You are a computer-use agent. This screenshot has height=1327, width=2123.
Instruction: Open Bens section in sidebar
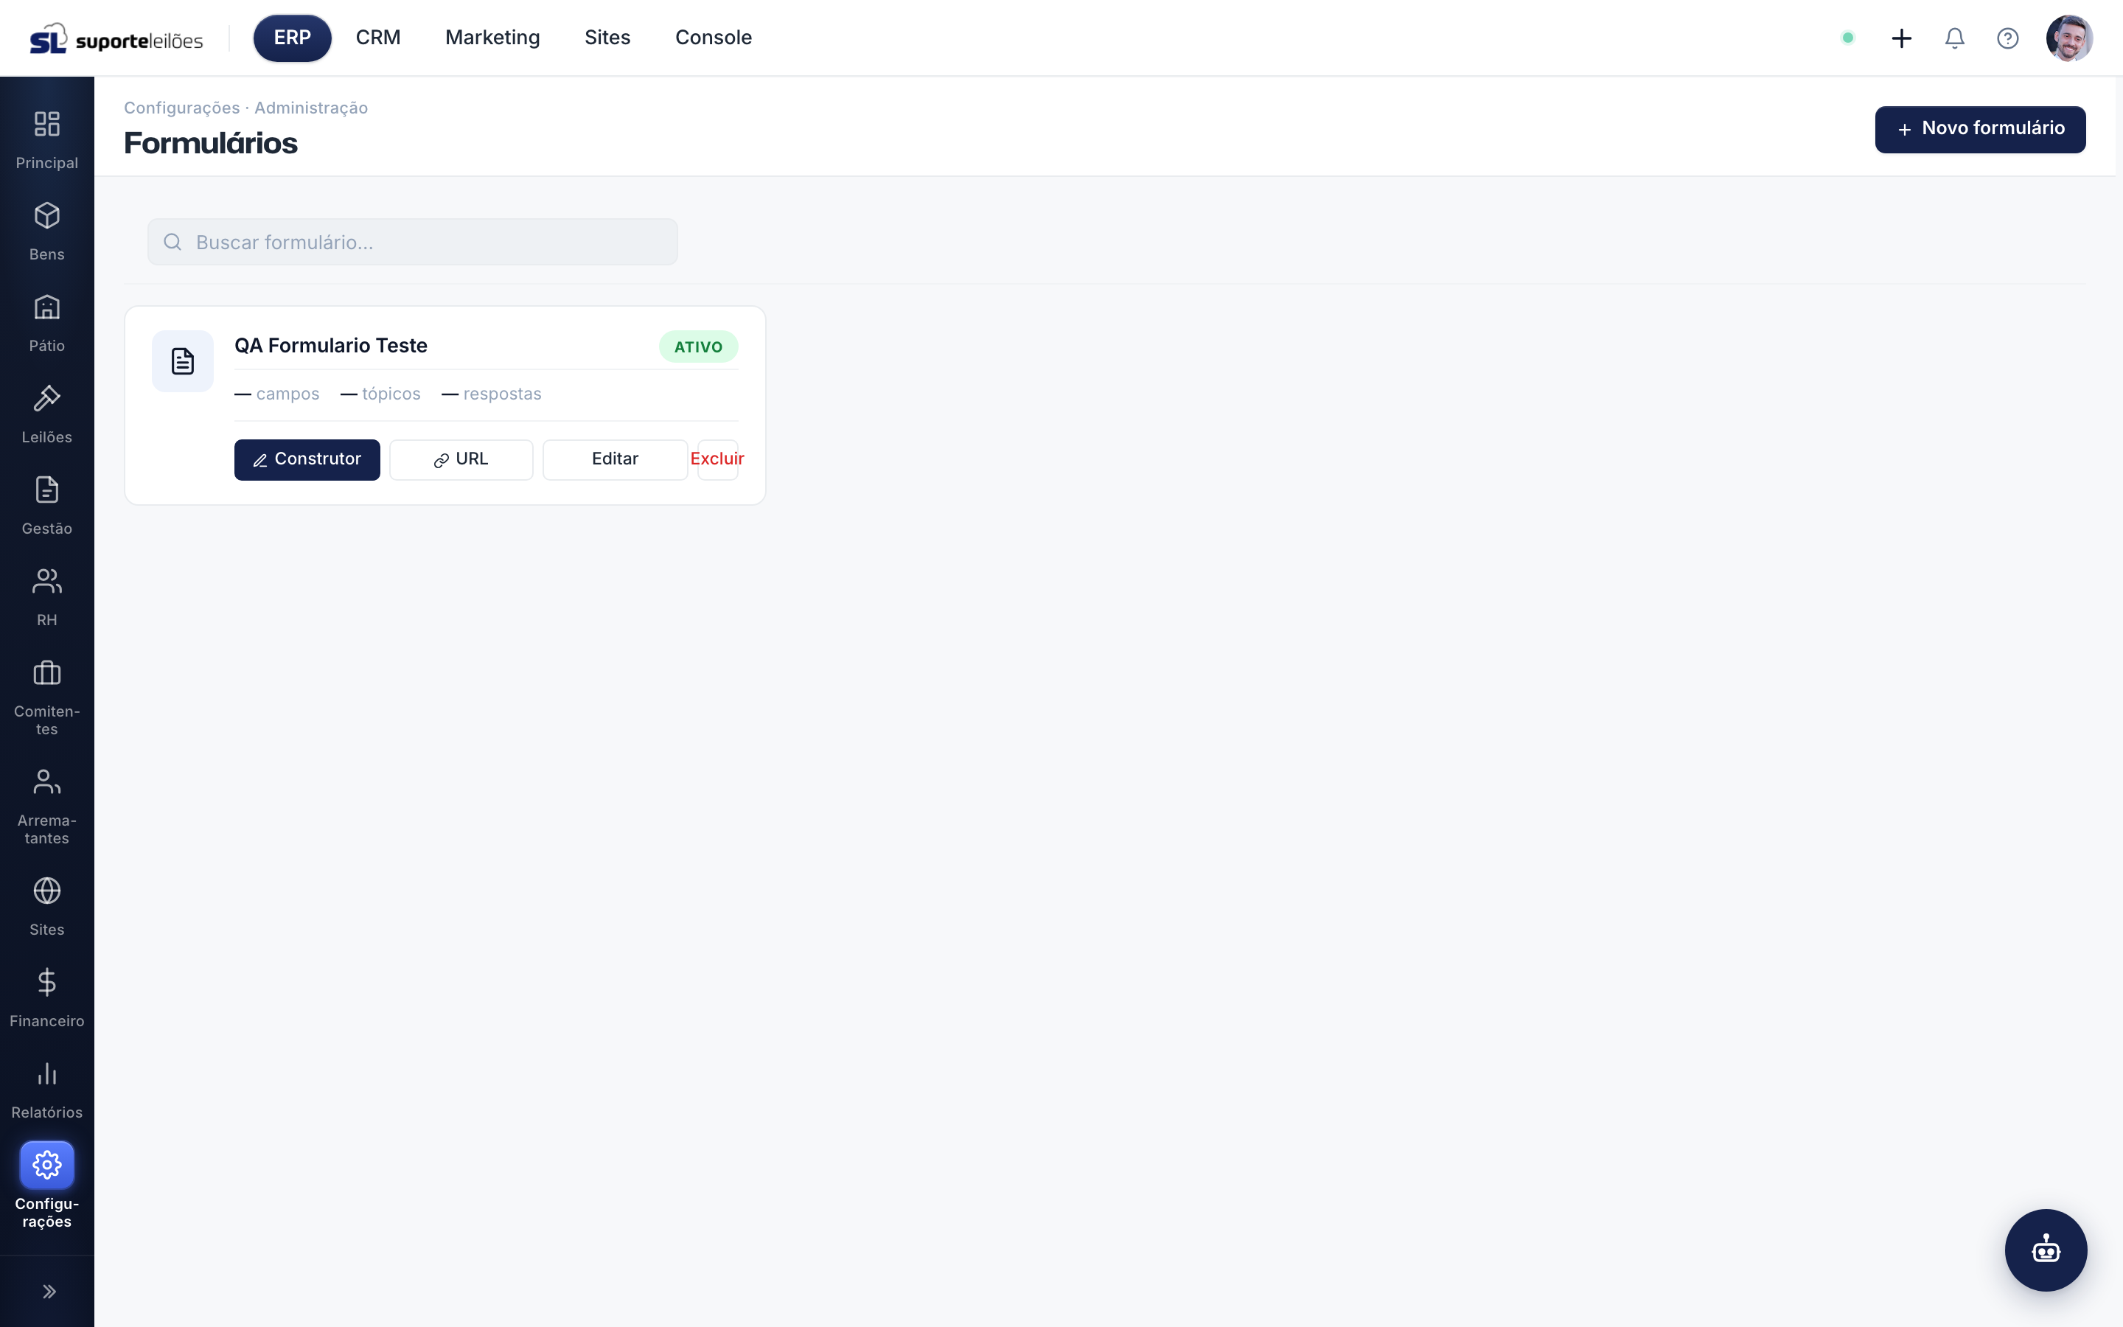tap(46, 231)
